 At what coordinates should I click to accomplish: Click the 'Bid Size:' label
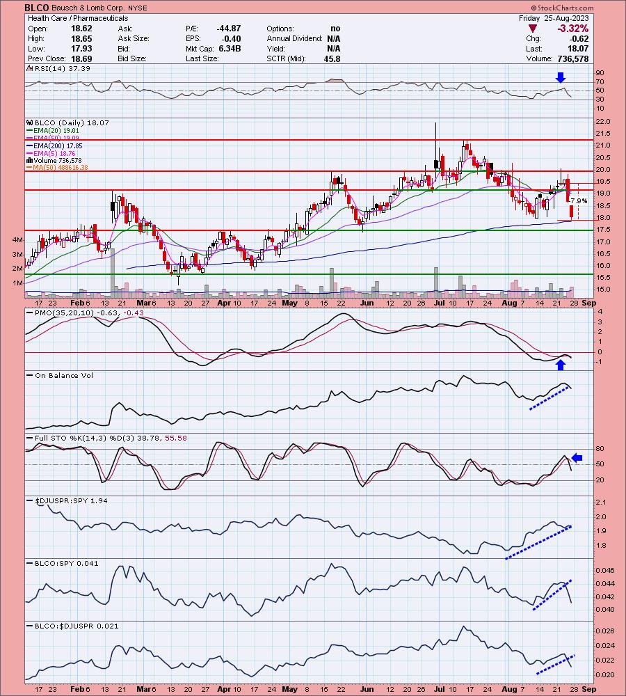point(133,59)
